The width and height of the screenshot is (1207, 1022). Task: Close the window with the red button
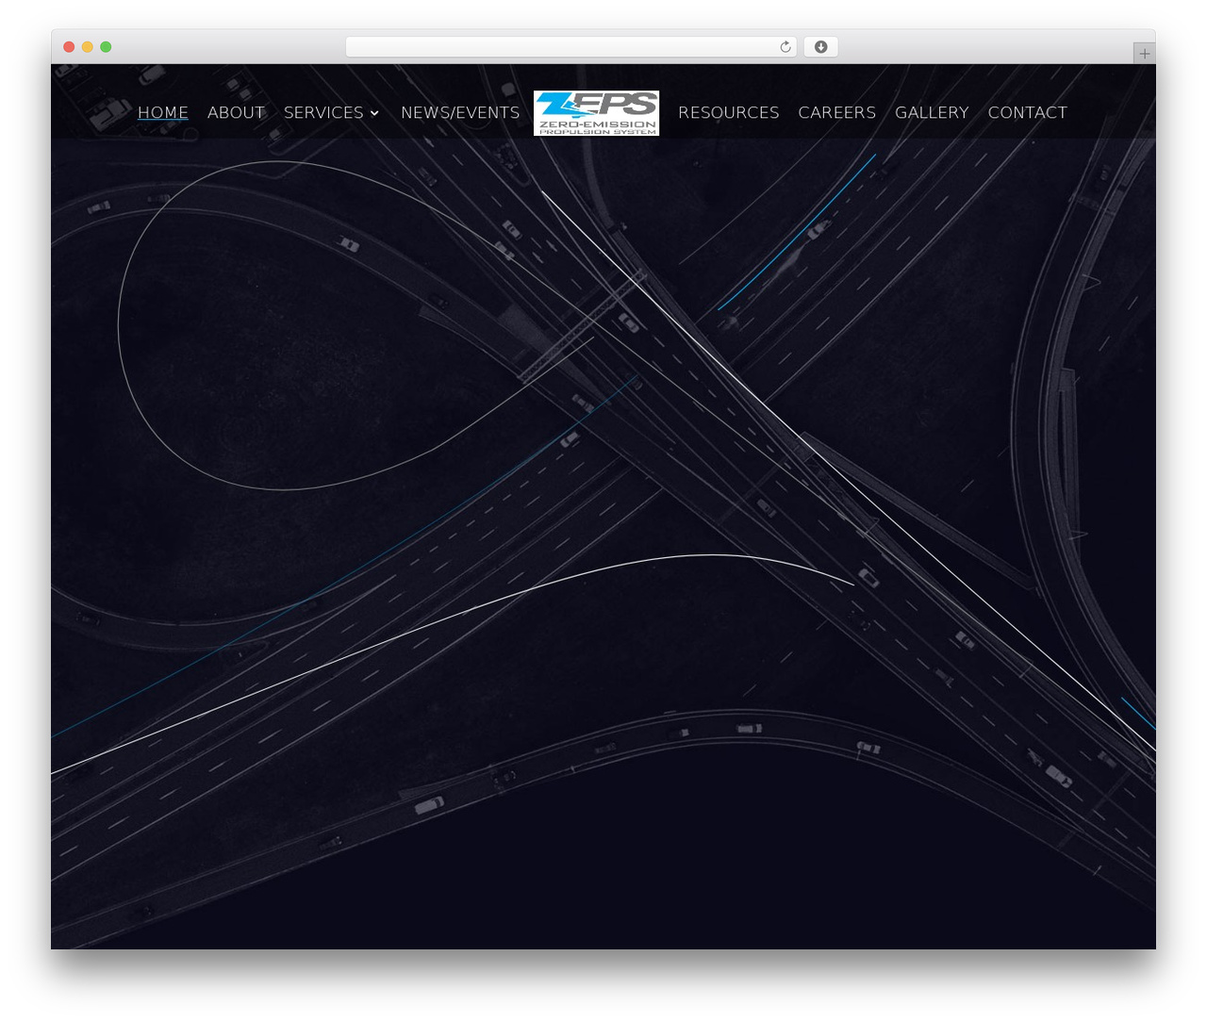(69, 47)
